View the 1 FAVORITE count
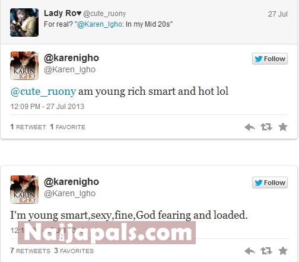The height and width of the screenshot is (262, 299). [68, 127]
